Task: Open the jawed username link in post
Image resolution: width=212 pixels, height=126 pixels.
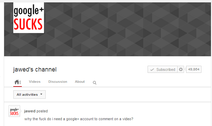Action: click(30, 111)
